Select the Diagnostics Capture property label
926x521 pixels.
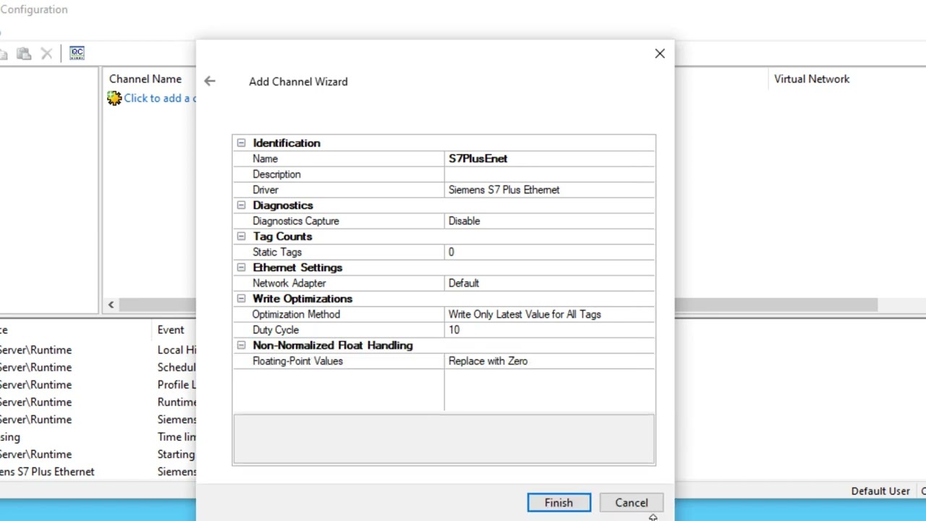pyautogui.click(x=296, y=221)
